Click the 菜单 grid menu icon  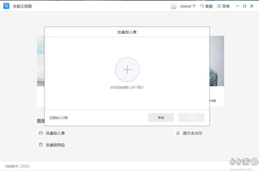[x=219, y=6]
